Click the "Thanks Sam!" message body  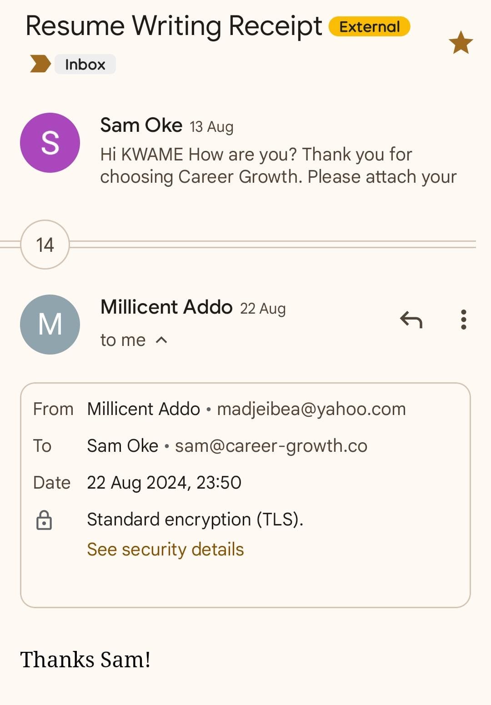(85, 660)
